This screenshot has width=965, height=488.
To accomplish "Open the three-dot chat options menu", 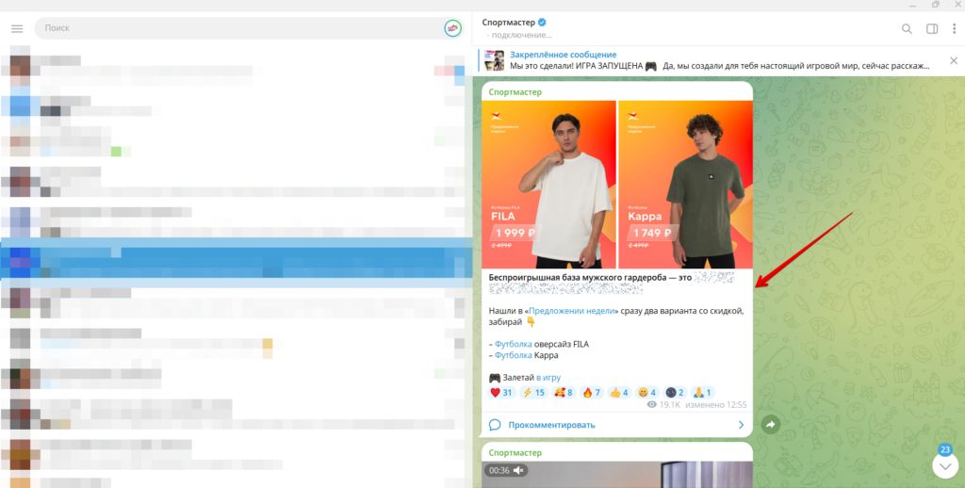I will (954, 28).
